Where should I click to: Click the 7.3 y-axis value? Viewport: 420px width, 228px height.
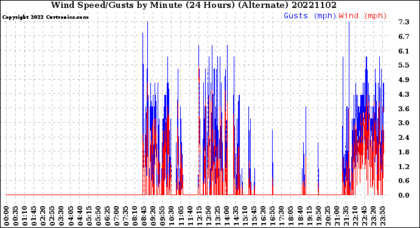pyautogui.click(x=404, y=22)
